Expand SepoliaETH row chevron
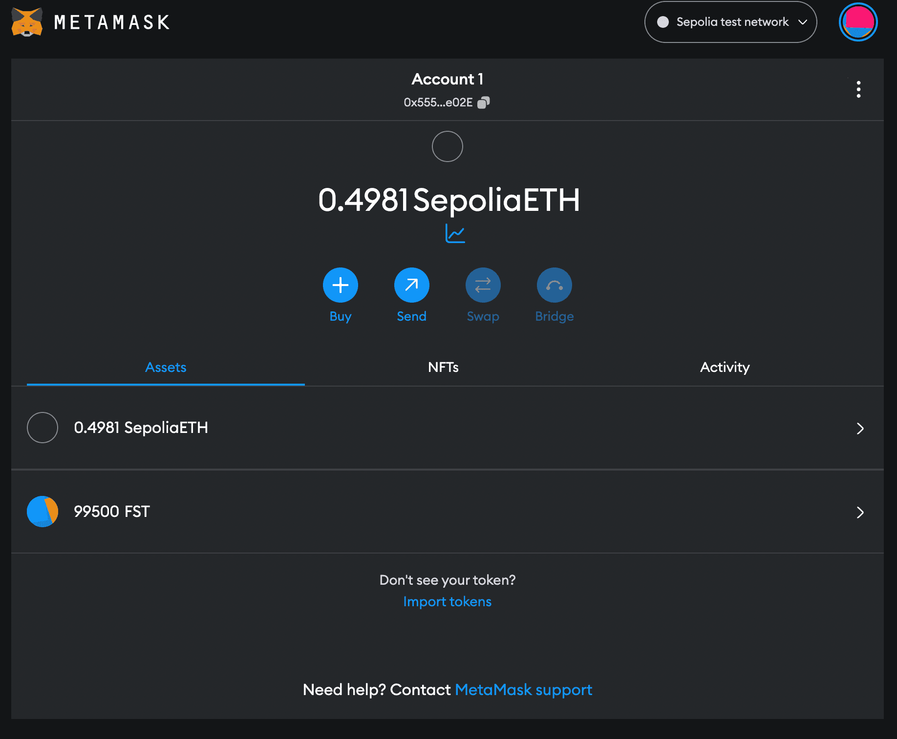 coord(860,429)
